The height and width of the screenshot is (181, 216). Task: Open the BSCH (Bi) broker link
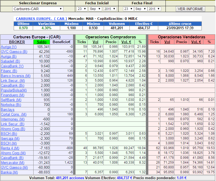[9, 134]
